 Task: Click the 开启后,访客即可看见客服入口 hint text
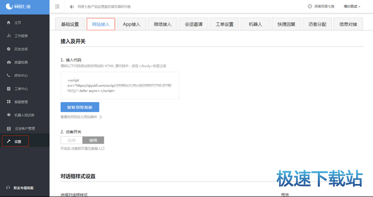coord(83,148)
